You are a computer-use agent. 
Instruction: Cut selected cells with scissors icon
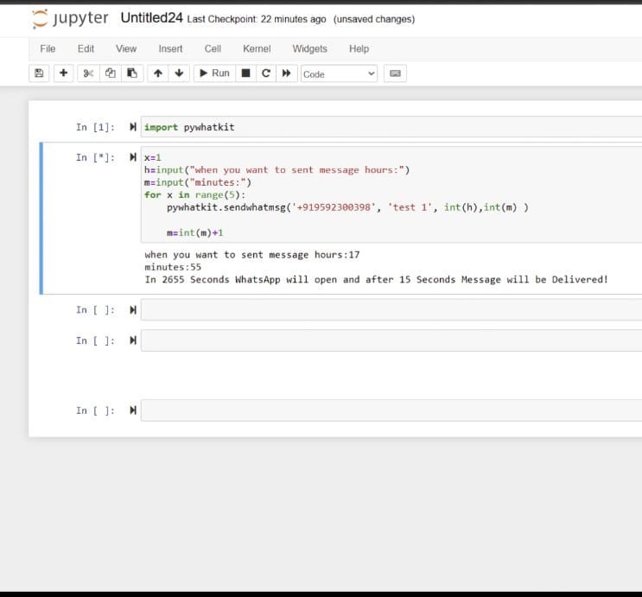tap(88, 73)
